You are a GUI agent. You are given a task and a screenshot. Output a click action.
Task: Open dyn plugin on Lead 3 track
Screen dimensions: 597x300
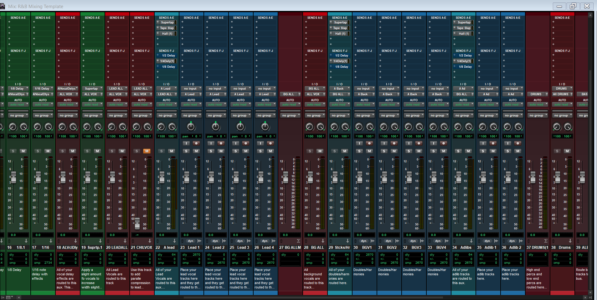pos(240,241)
